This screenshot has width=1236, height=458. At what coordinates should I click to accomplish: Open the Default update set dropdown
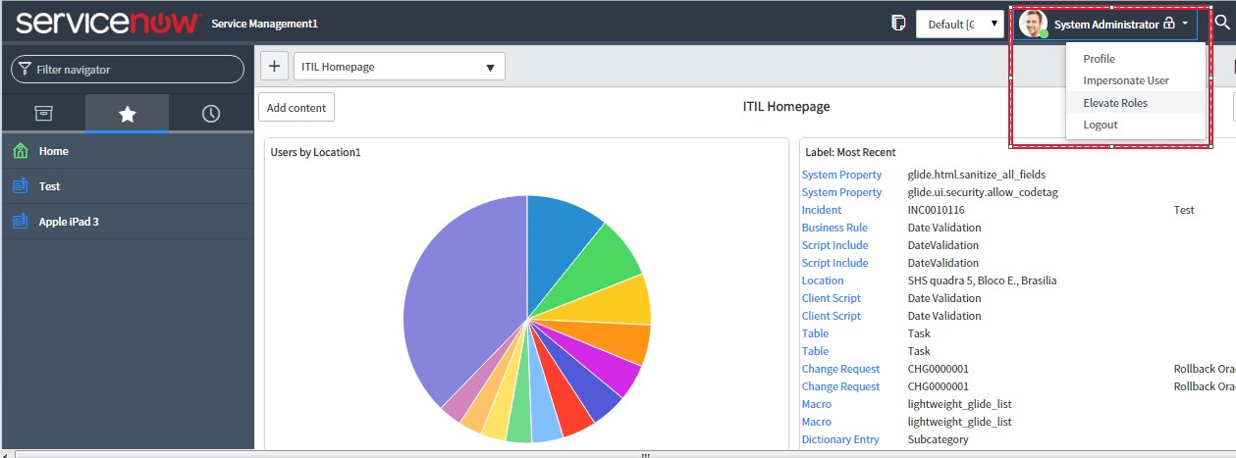(x=959, y=25)
